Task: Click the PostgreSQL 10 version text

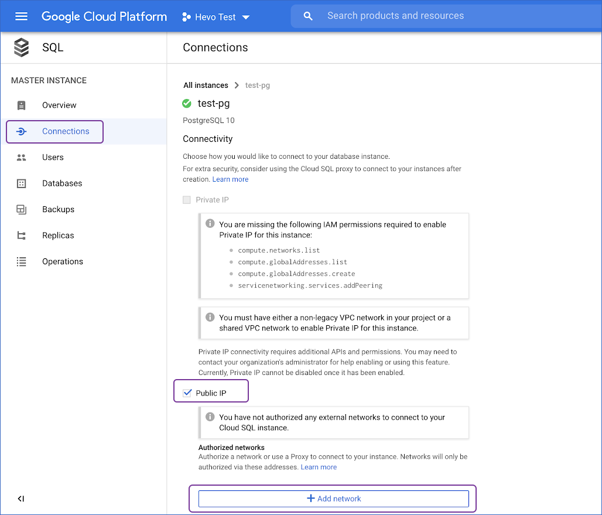Action: [x=208, y=121]
